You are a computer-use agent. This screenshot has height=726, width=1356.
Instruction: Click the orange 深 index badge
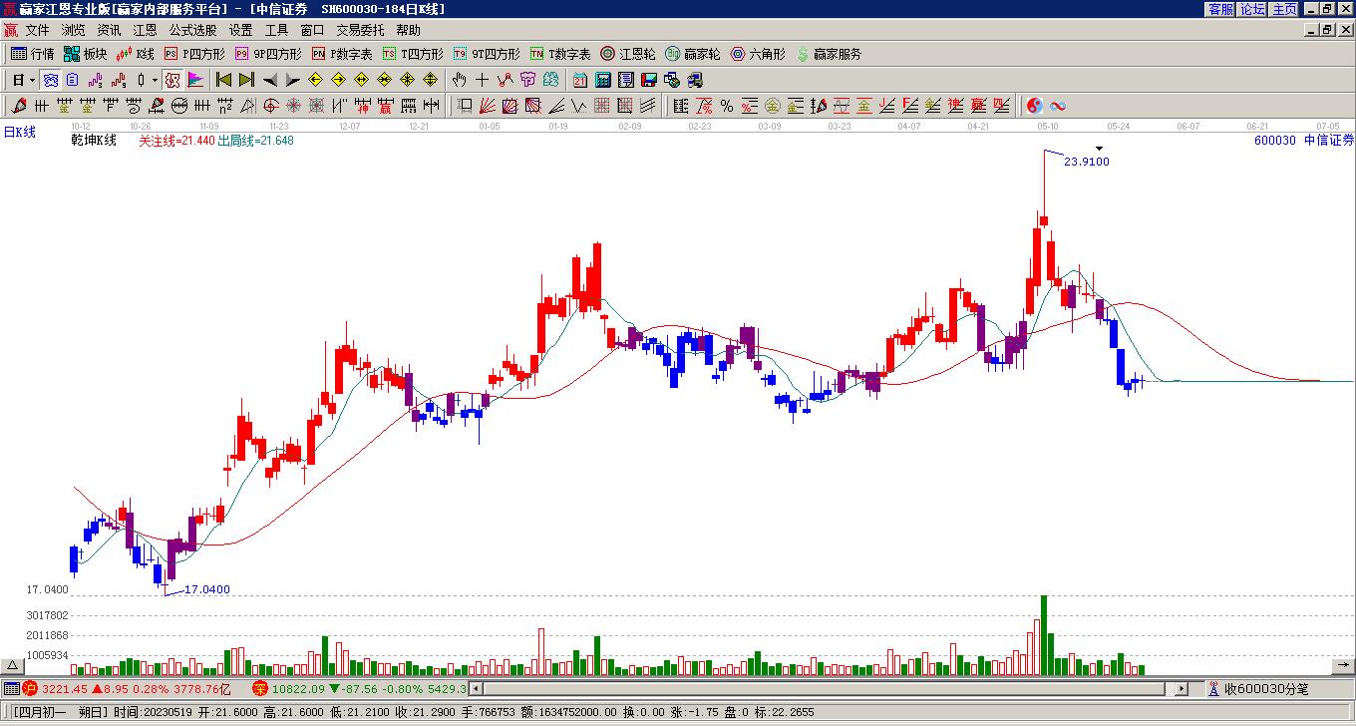click(x=259, y=689)
